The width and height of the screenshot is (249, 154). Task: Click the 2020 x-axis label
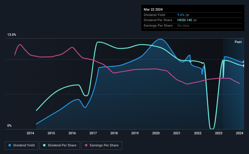(156, 133)
